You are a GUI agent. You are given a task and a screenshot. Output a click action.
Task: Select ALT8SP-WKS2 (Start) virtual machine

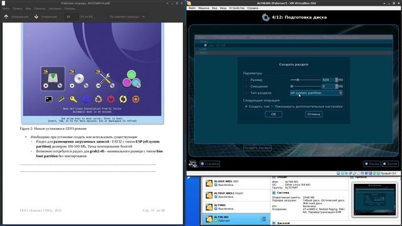236,195
